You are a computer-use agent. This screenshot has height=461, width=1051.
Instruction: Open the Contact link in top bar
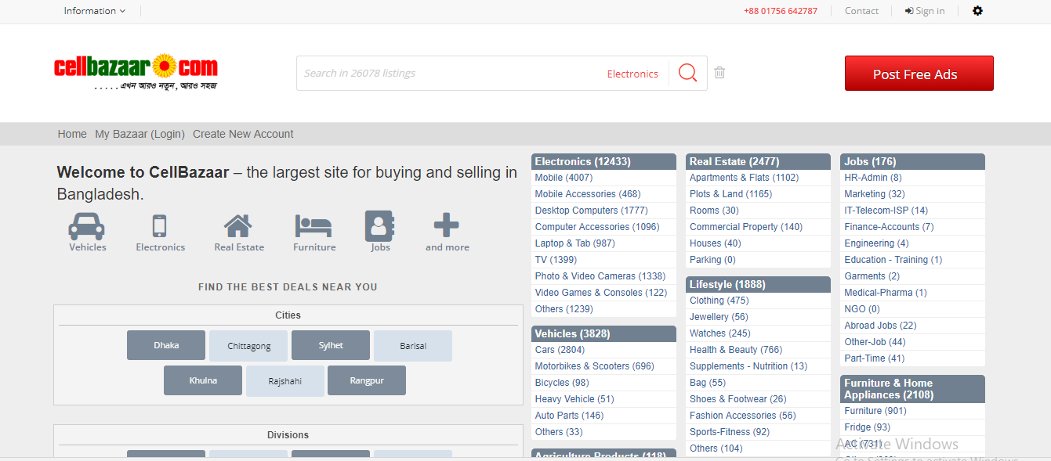[861, 11]
